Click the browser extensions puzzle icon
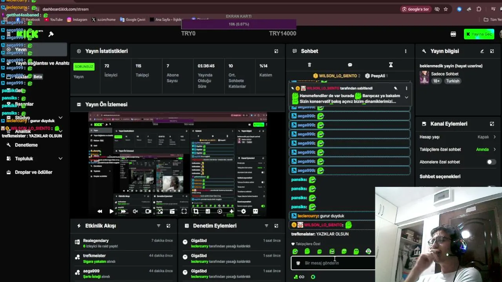The height and width of the screenshot is (282, 502). 479,9
